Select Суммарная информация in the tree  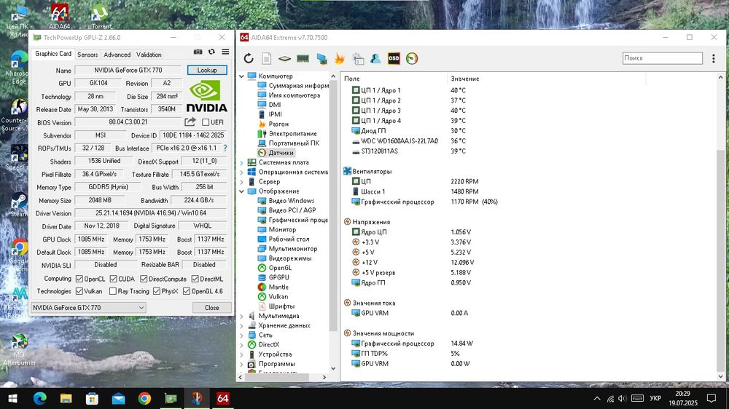click(298, 85)
